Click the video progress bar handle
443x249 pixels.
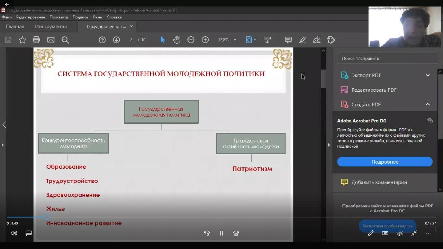coord(47,217)
